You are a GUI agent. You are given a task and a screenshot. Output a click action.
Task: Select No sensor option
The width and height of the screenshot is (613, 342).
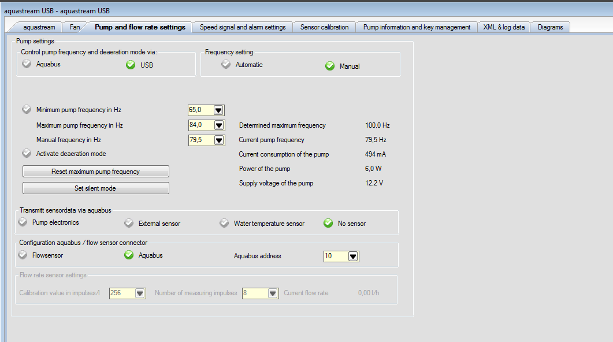pos(328,223)
